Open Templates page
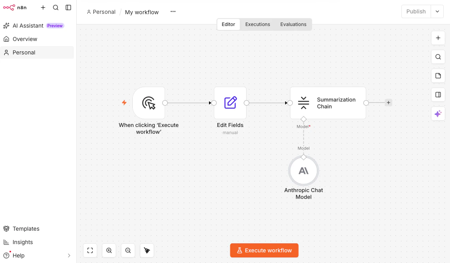450x263 pixels. [x=37, y=229]
